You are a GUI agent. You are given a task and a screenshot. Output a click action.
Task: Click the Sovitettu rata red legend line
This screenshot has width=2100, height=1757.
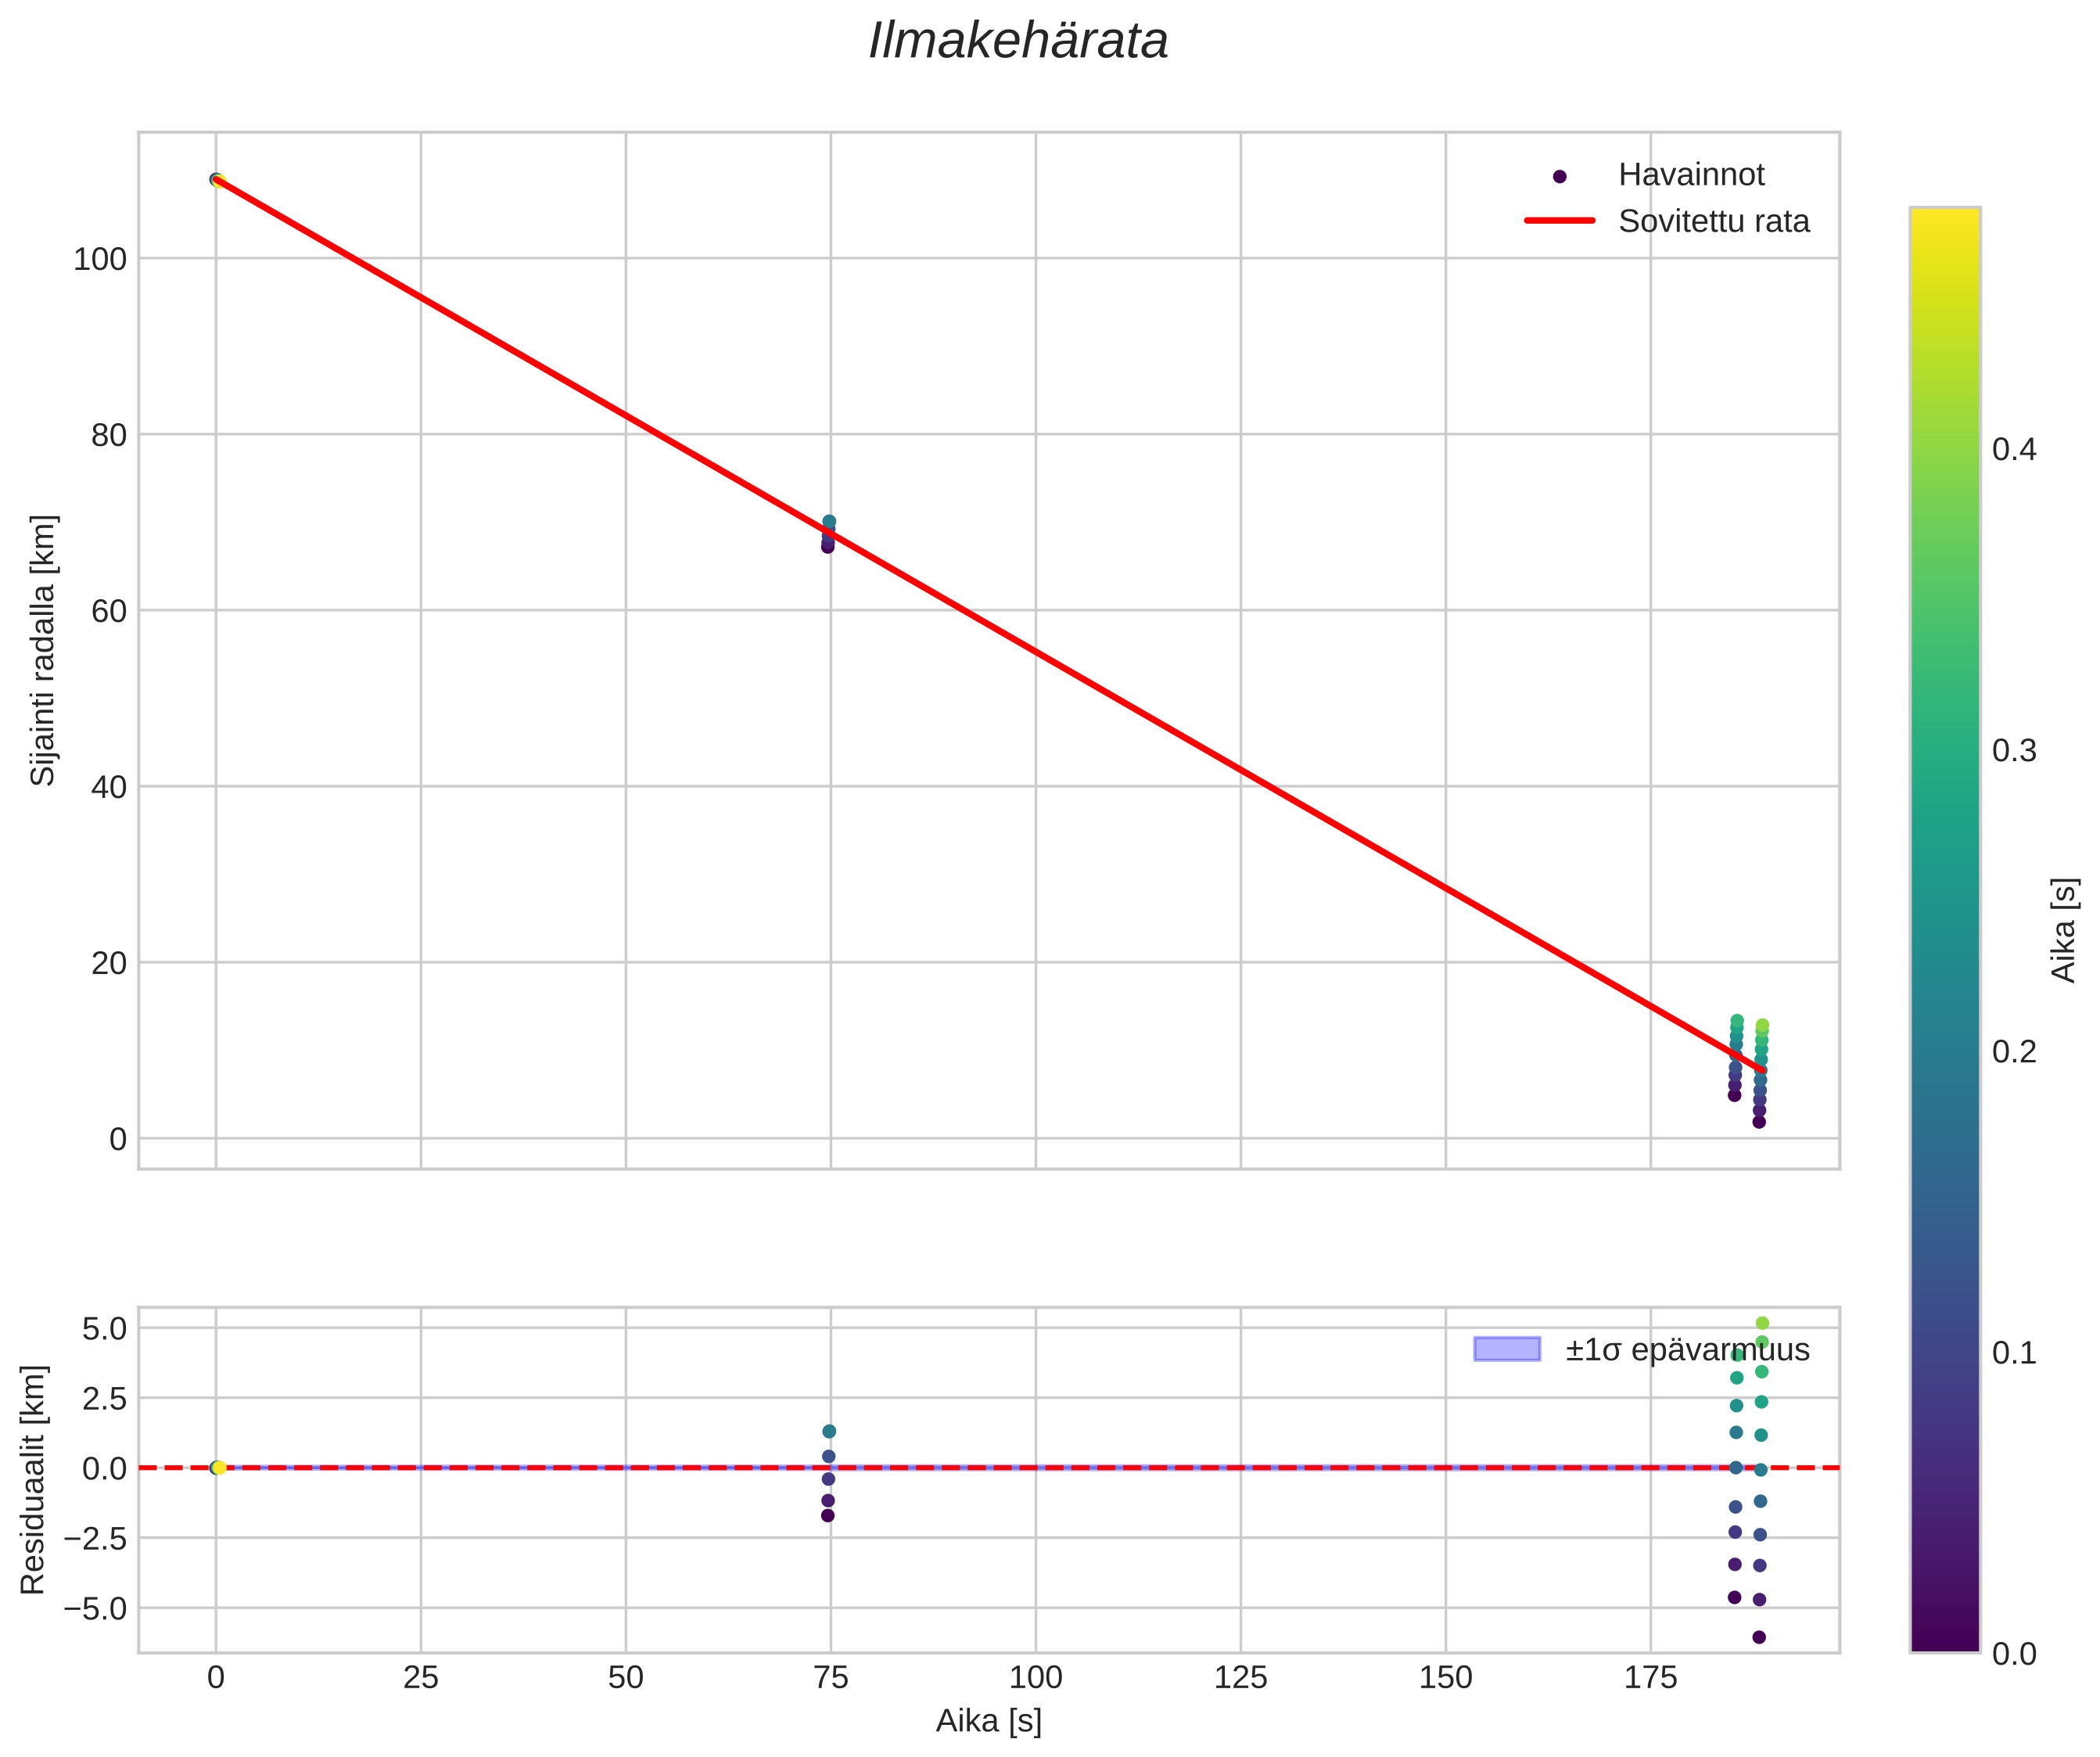[1559, 221]
